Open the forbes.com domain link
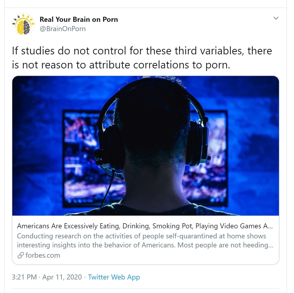 click(43, 255)
